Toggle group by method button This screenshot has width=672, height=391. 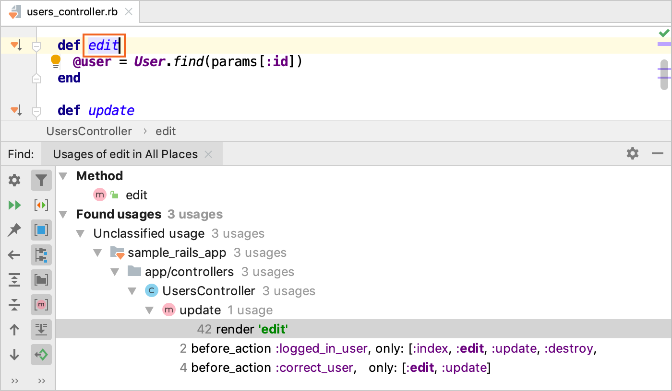pos(41,304)
